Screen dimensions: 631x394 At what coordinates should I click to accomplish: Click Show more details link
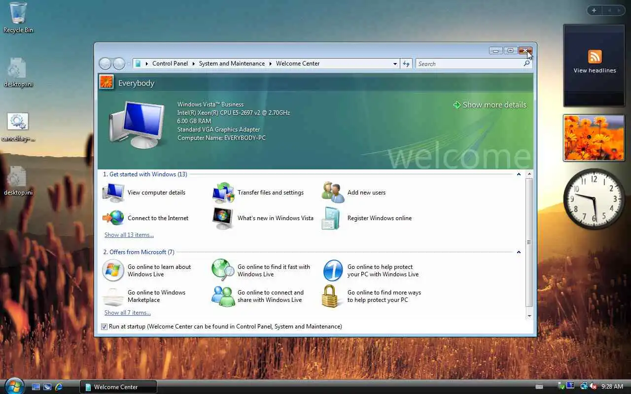coord(490,105)
